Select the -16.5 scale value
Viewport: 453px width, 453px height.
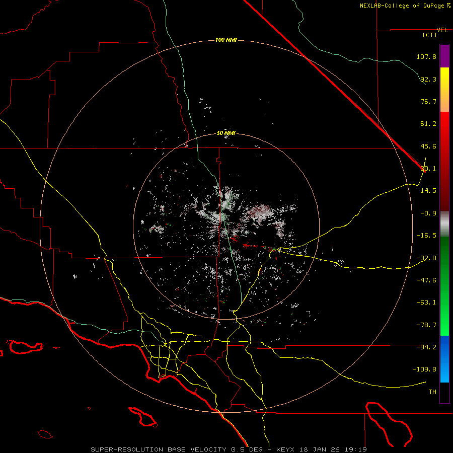[x=426, y=236]
